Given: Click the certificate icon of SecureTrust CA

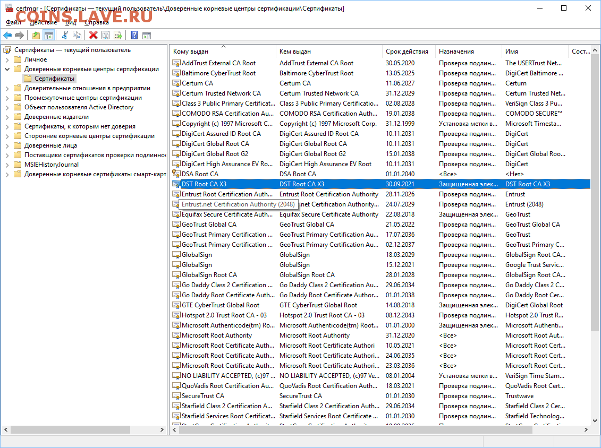Looking at the screenshot, I should pos(176,396).
